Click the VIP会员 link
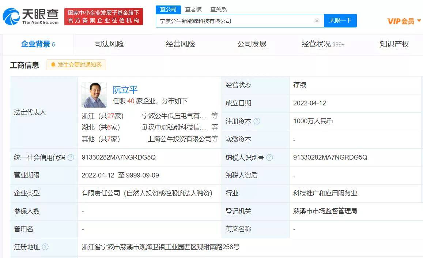This screenshot has height=258, width=423. (x=401, y=21)
